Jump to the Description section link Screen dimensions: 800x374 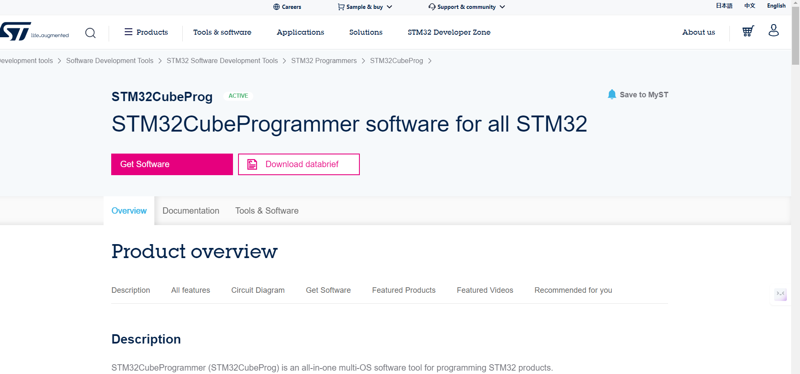pos(131,290)
